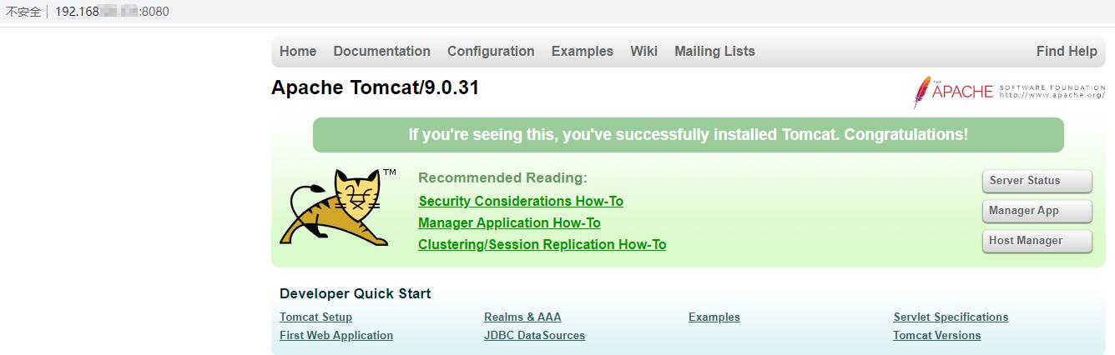Click the Server Status button
This screenshot has width=1115, height=355.
tap(1037, 181)
